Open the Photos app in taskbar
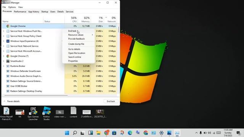Screen dimensions: 244x137 [169, 133]
